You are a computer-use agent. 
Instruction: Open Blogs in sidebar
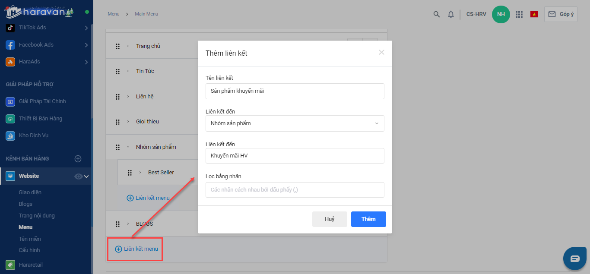tap(25, 204)
